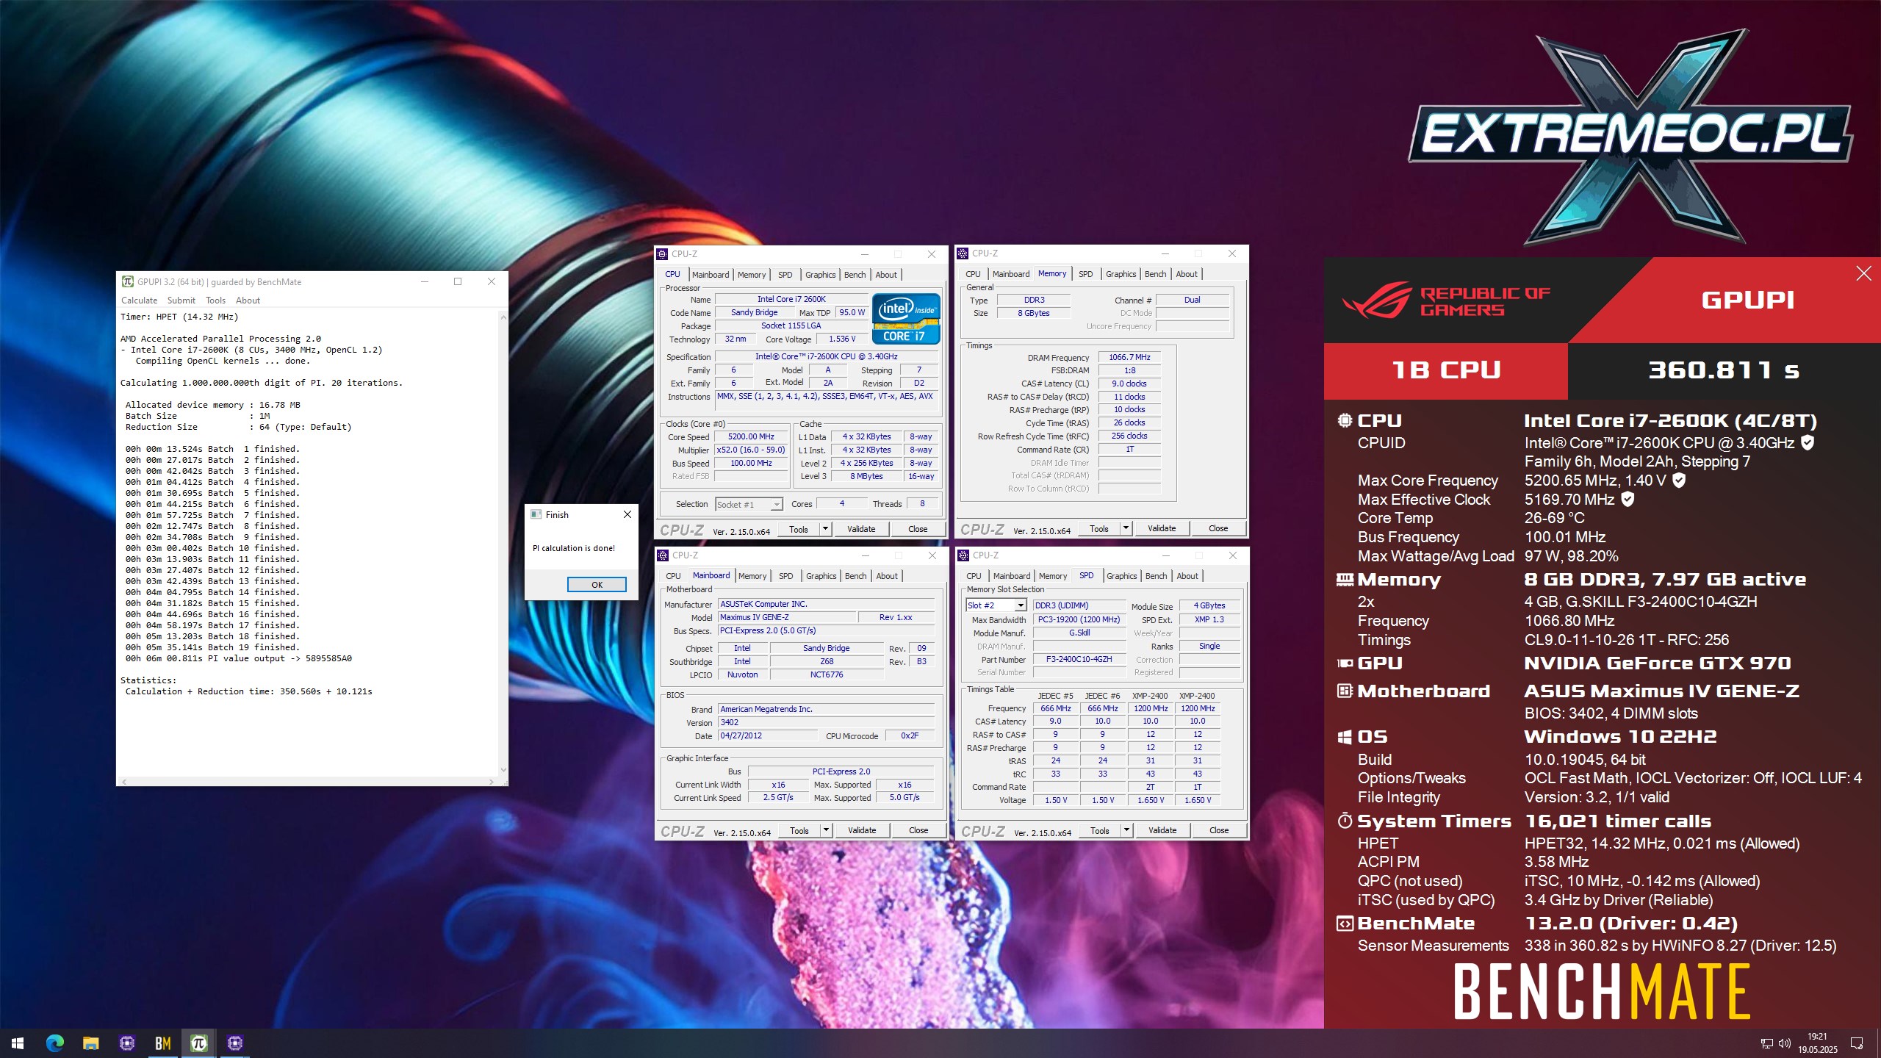Click the Core Speed 5200.00 MHz field
Image resolution: width=1881 pixels, height=1058 pixels.
(751, 436)
